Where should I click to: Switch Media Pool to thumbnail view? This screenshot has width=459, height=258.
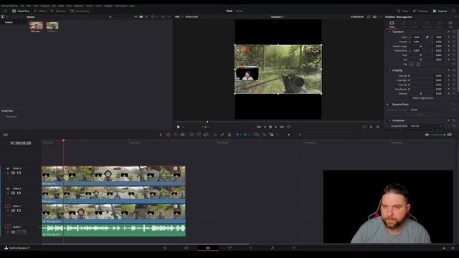click(x=141, y=16)
